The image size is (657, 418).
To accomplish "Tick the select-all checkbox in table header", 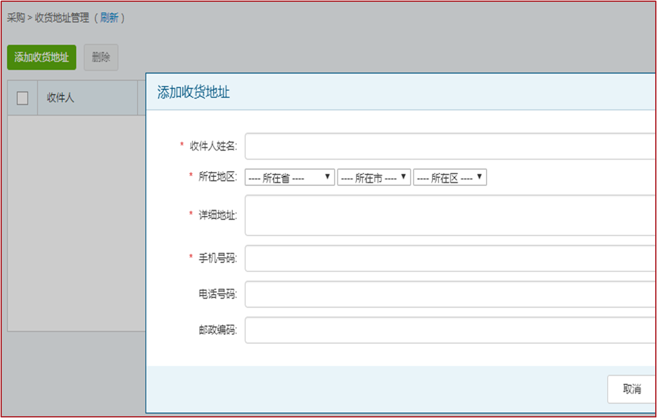I will tap(23, 99).
